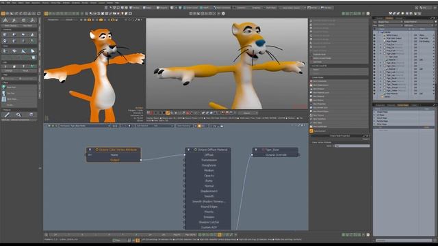
Task: Click the Output port of the Color Vertex Attribute node
Action: 141,160
